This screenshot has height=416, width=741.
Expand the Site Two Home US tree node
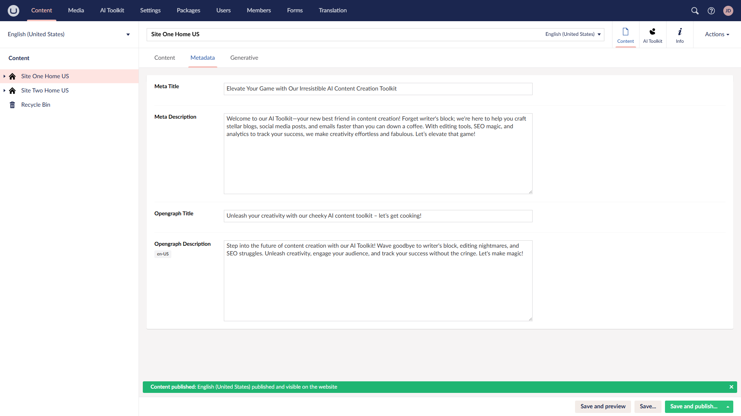[x=4, y=91]
